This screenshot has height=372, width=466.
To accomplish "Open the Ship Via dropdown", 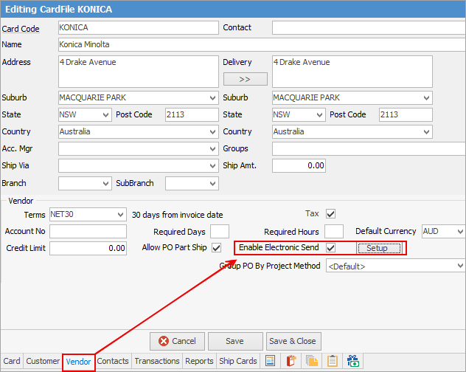I will click(x=212, y=165).
